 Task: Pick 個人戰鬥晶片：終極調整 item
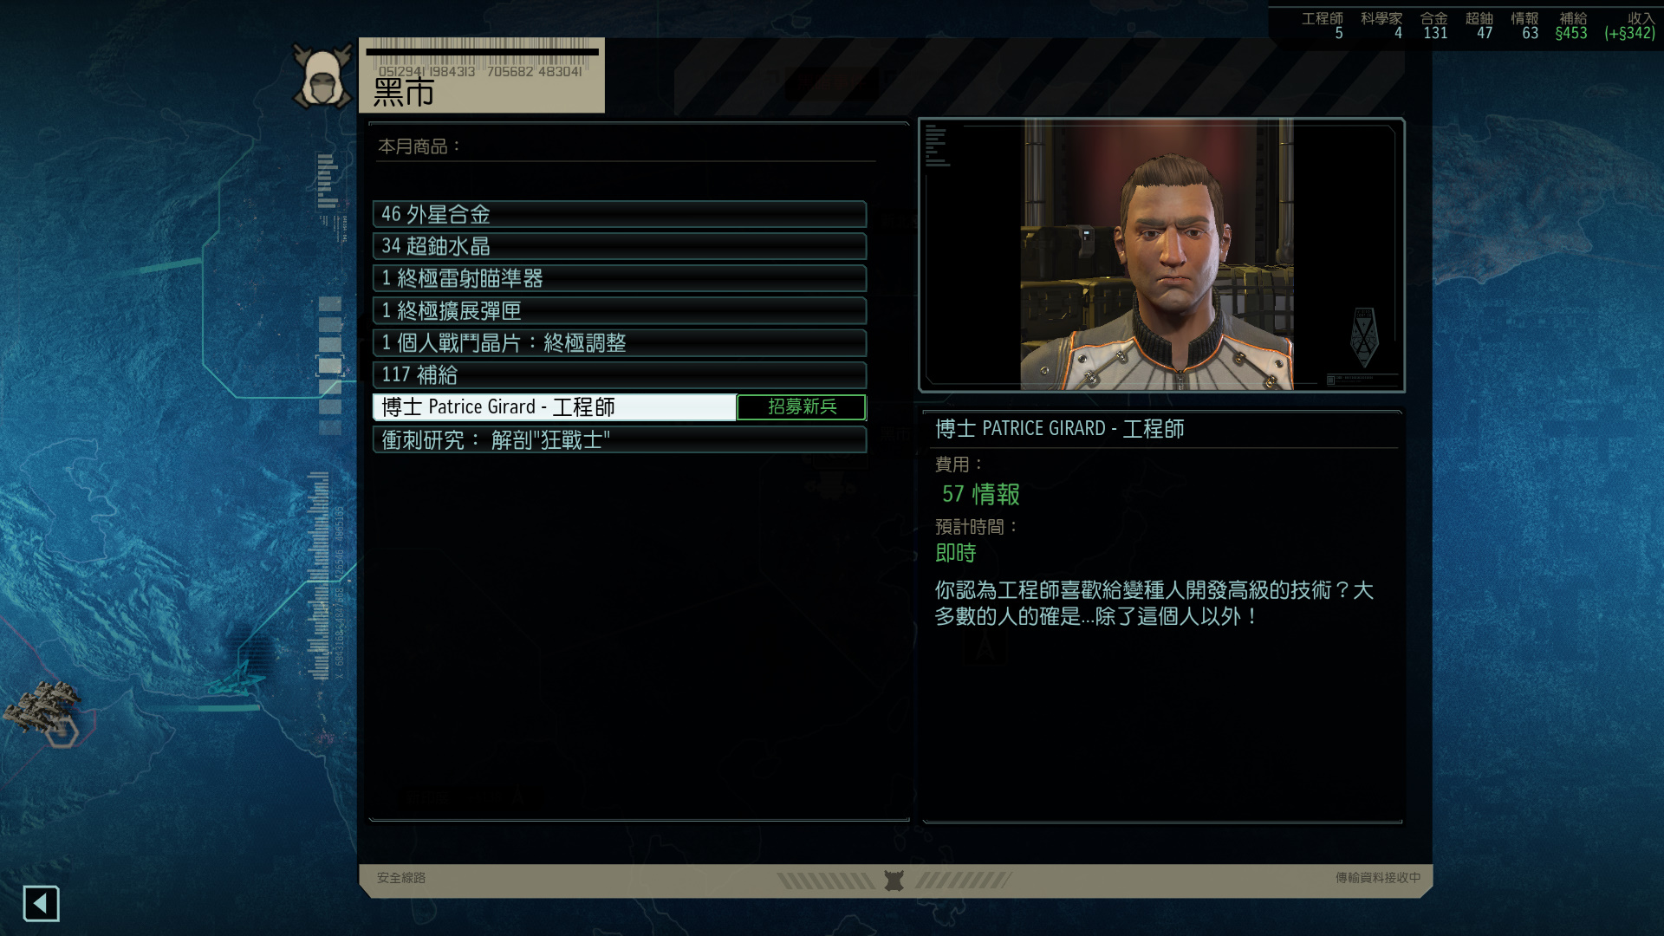tap(620, 343)
